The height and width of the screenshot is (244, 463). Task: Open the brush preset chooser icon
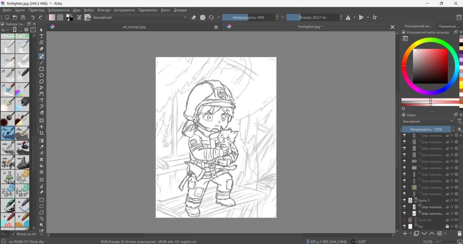(x=88, y=17)
